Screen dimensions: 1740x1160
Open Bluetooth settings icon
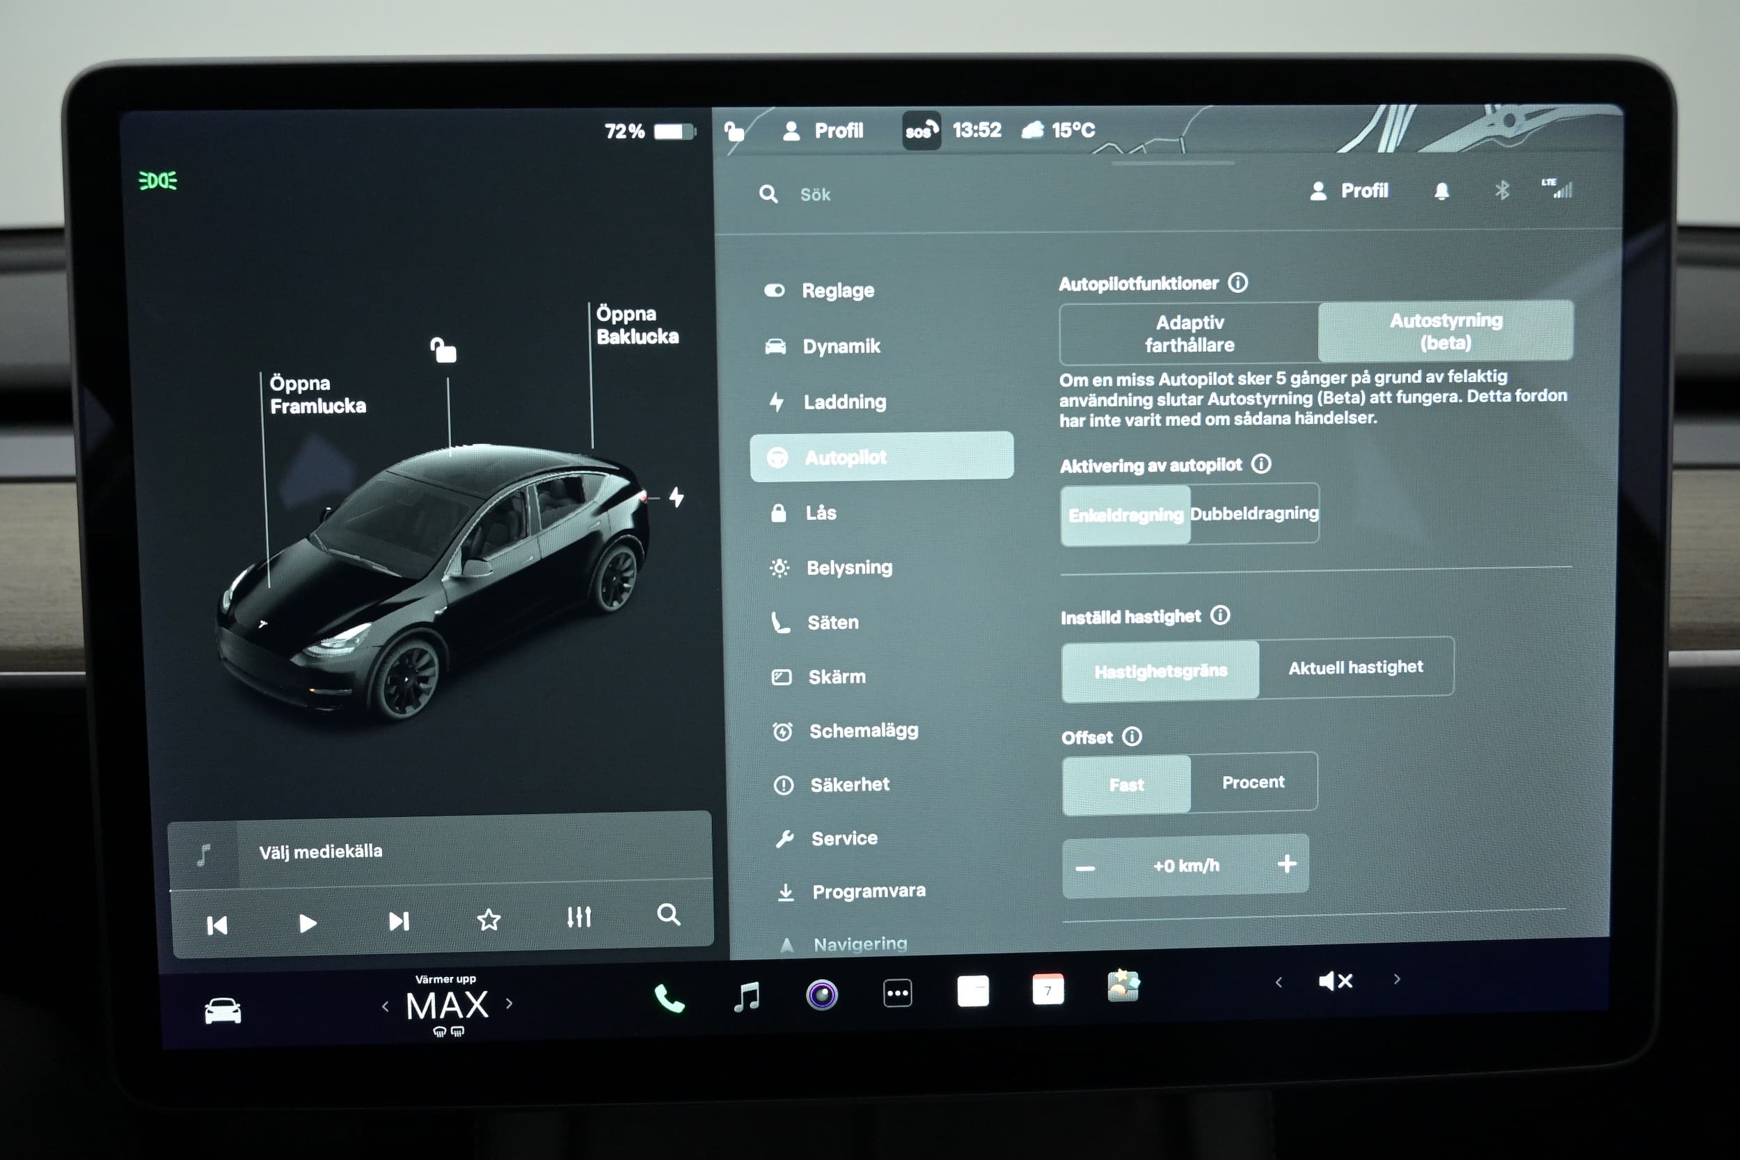(1502, 190)
